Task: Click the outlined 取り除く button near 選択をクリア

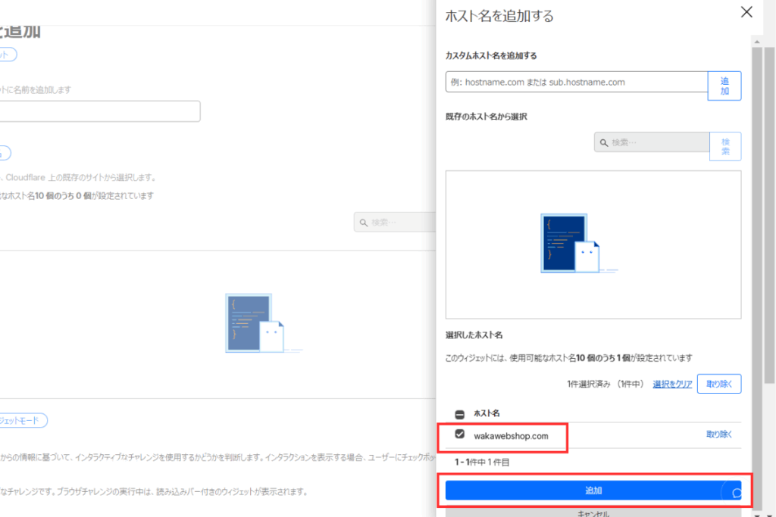Action: tap(718, 384)
